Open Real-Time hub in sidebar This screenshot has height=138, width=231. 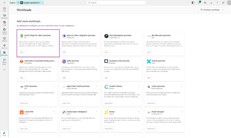pyautogui.click(x=4, y=46)
